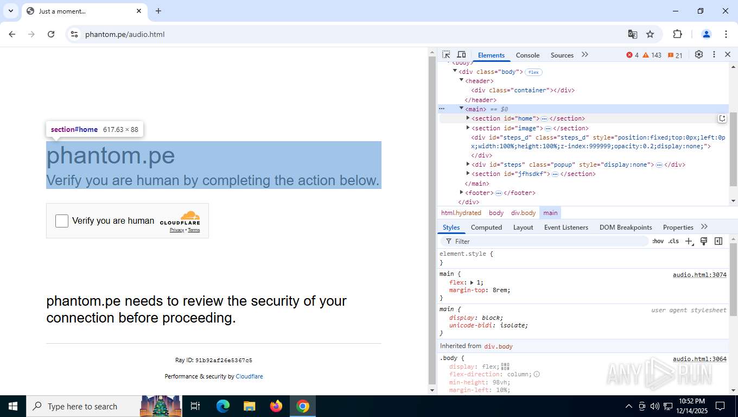738x417 pixels.
Task: Switch to the Elements tab
Action: (x=491, y=55)
